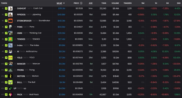Sort by the 24H change column
Screen dimensions: 182x98
(179, 3)
